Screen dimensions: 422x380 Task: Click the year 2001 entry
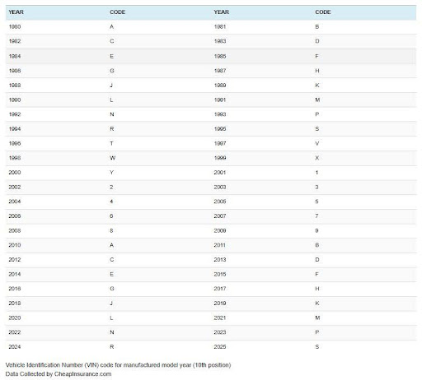(x=220, y=173)
